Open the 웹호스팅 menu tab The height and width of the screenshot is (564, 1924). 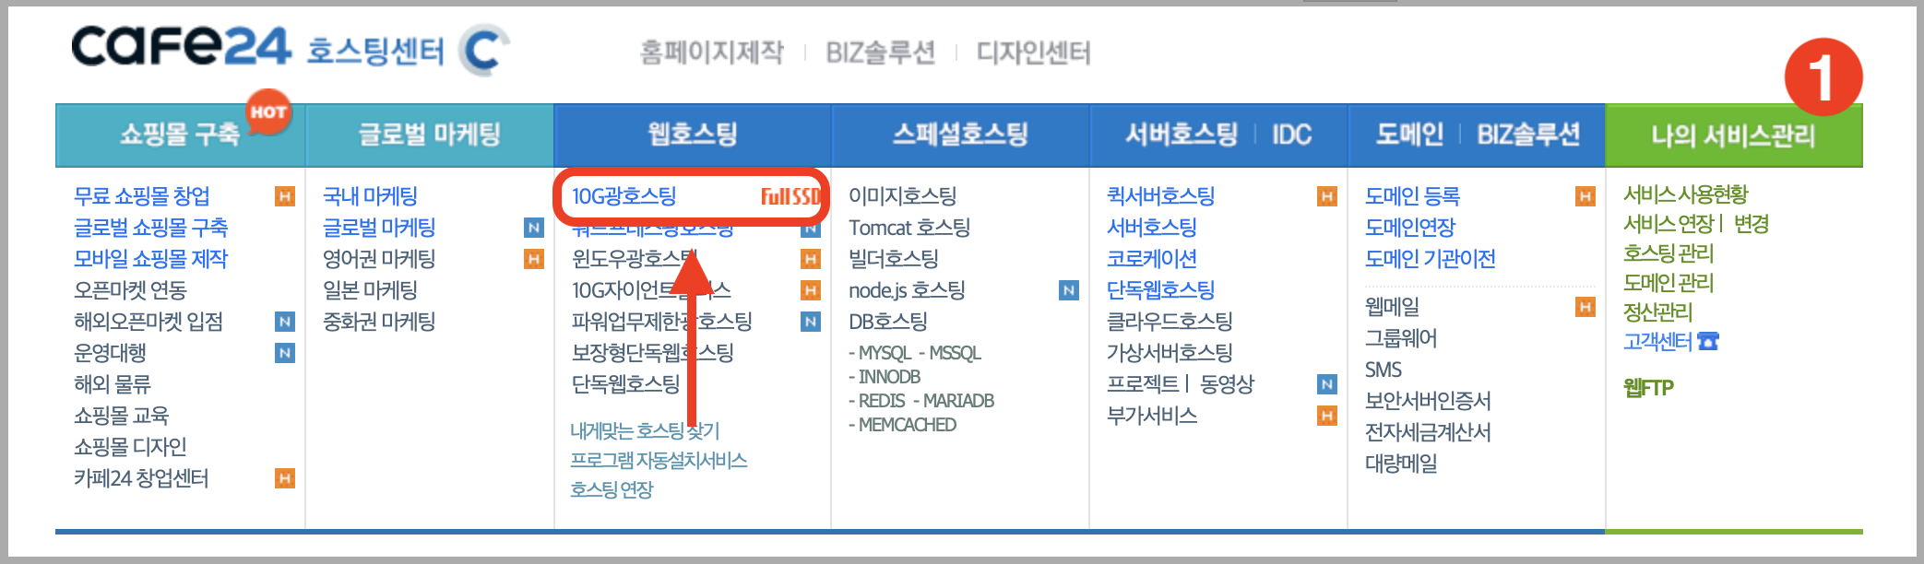[x=693, y=135]
